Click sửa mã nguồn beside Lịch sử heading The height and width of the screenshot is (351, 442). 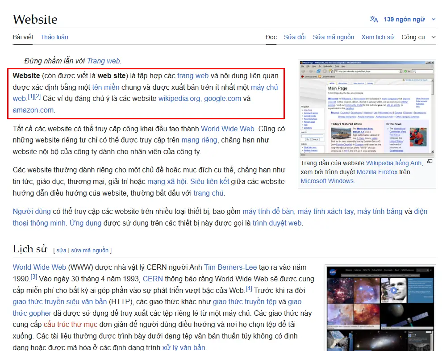coord(90,251)
